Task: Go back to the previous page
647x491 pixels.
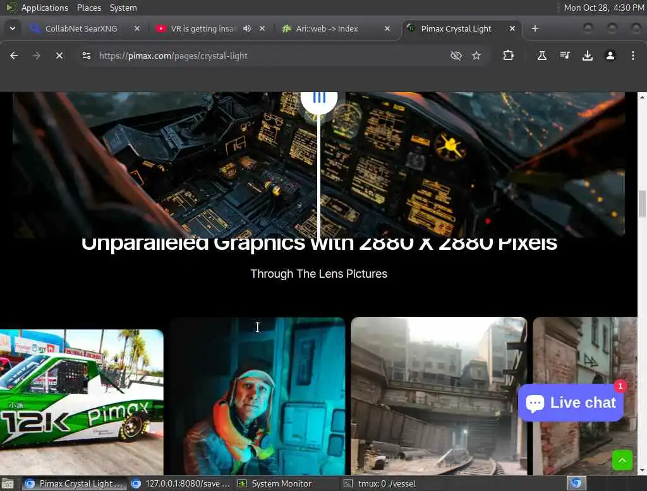Action: 14,56
